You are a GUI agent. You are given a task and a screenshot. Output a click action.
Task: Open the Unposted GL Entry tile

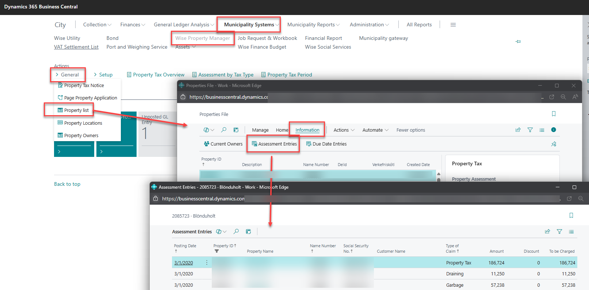(x=157, y=134)
